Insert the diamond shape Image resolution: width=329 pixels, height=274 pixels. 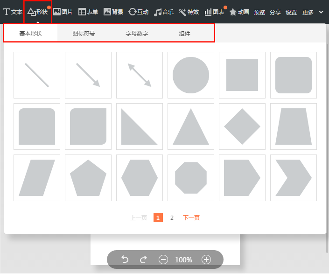point(242,126)
